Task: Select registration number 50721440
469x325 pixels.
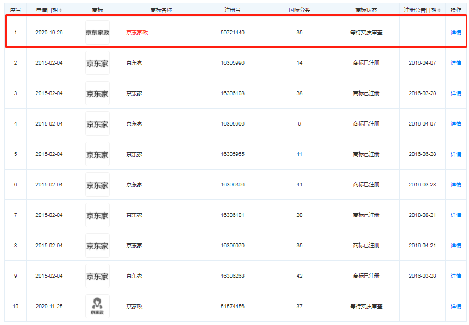Action: pos(233,32)
